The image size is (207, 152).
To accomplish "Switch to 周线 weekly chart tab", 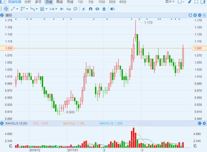I will coord(59,2).
